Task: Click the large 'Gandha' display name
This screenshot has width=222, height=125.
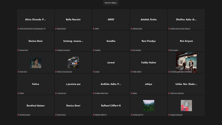Action: [x=111, y=41]
